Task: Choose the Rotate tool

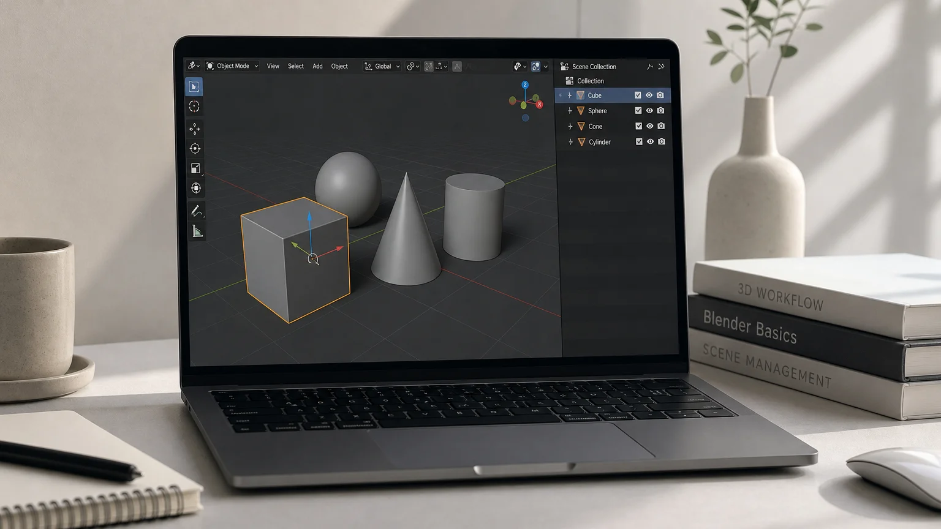Action: click(195, 148)
